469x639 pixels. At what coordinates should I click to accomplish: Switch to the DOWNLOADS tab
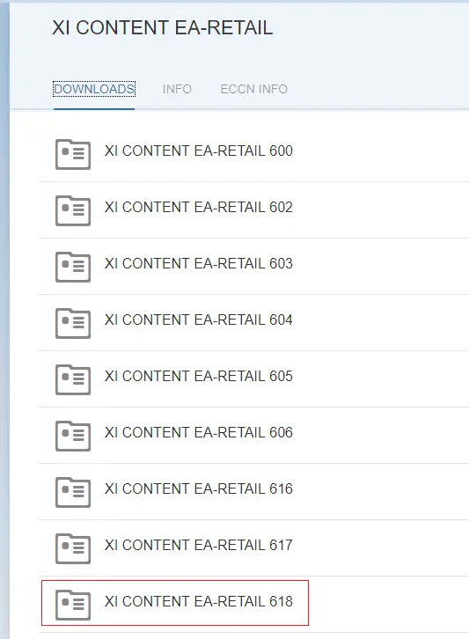[x=94, y=89]
